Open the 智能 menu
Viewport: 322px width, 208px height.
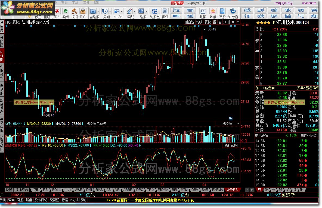coord(64,3)
